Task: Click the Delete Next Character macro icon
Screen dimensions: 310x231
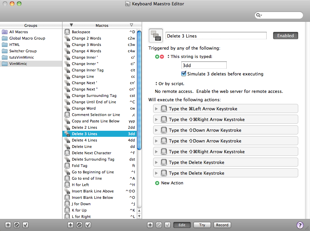Action: click(67, 153)
